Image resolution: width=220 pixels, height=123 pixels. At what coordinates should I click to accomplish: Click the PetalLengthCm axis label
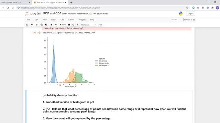pos(70,86)
